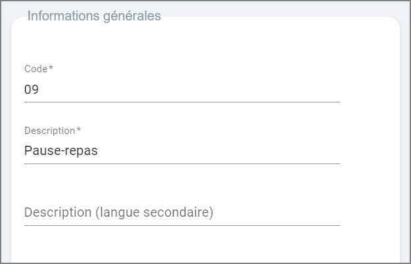Click the value 09 in Code
The image size is (411, 264).
(x=32, y=90)
